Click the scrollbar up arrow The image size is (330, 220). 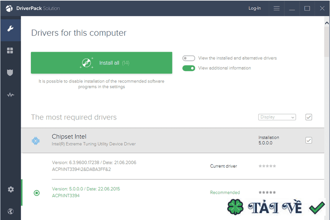pyautogui.click(x=327, y=23)
